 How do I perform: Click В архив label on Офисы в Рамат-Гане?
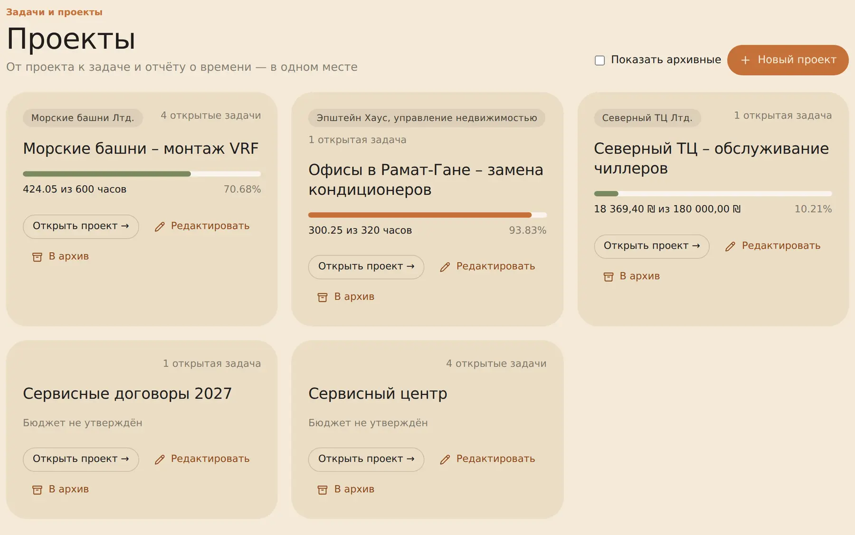tap(354, 296)
